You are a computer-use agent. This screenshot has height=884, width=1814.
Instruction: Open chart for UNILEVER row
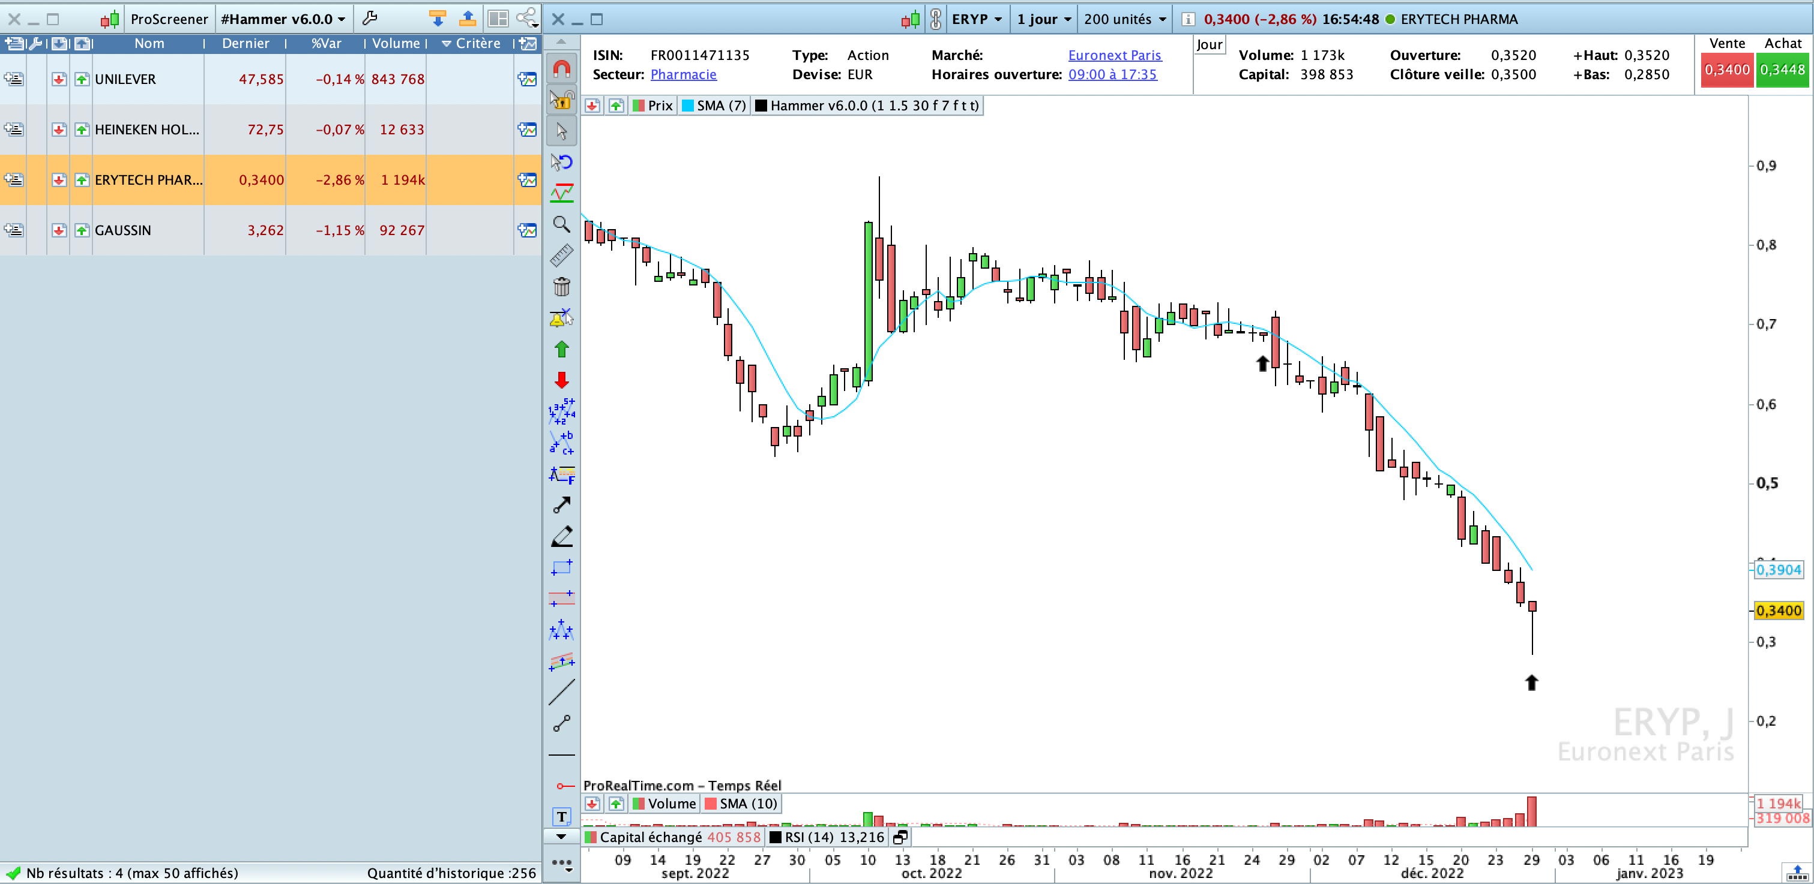(x=527, y=80)
